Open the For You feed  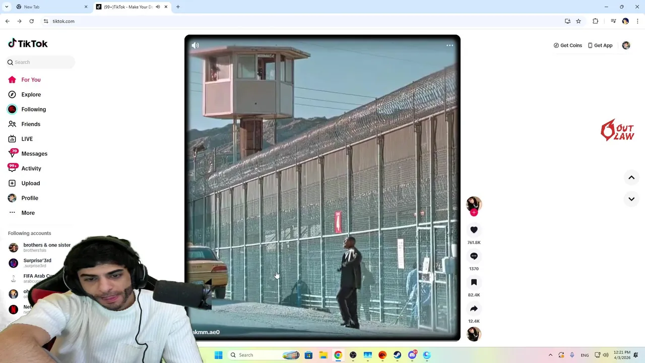point(24,80)
